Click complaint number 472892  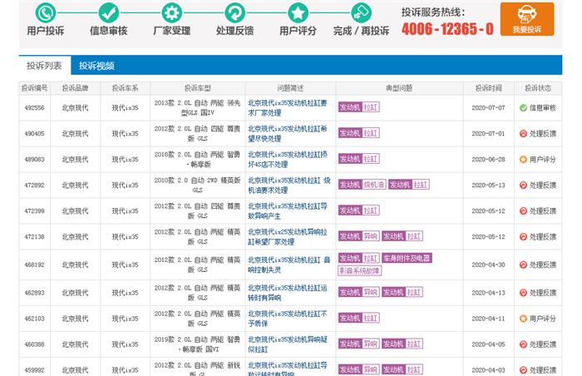(35, 185)
